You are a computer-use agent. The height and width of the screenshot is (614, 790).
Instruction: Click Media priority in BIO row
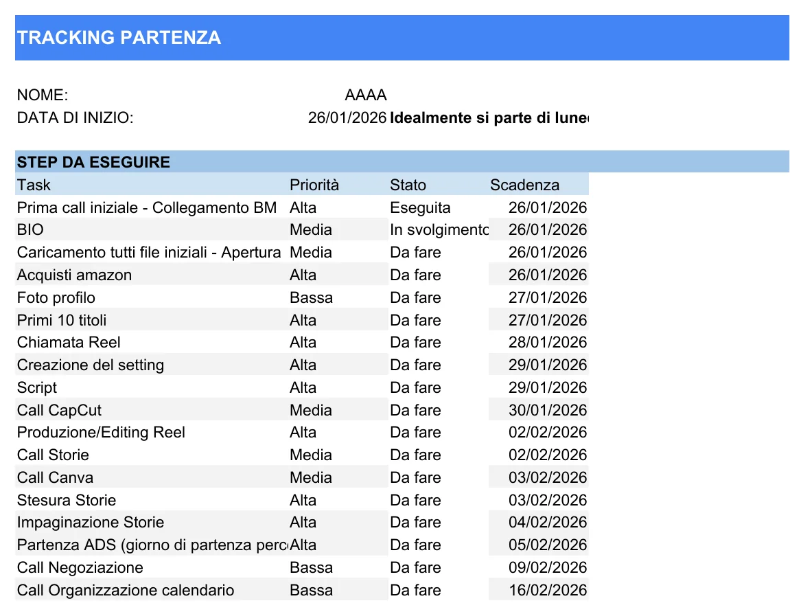[338, 230]
